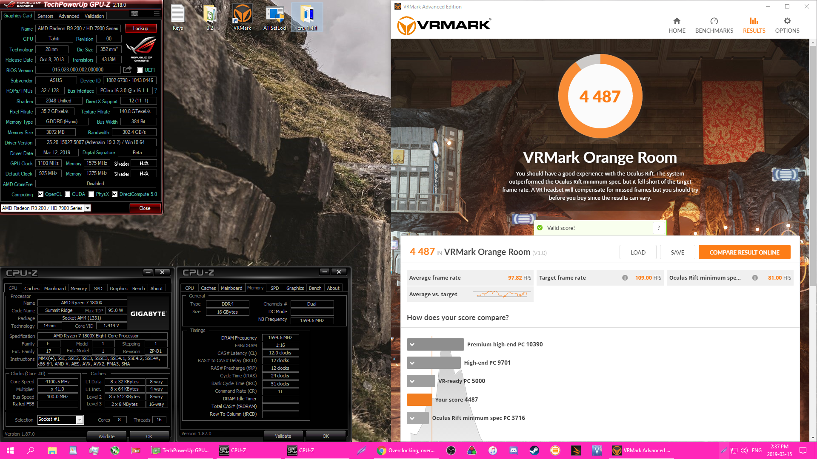Open Graphics tab in left CPU-Z window
Screen dimensions: 817x459
click(x=118, y=289)
